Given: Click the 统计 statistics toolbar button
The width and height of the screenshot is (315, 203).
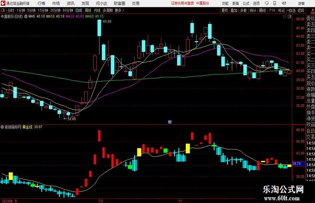Looking at the screenshot, I should click(x=253, y=10).
